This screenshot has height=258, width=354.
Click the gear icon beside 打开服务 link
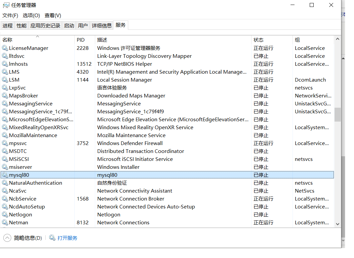point(52,238)
